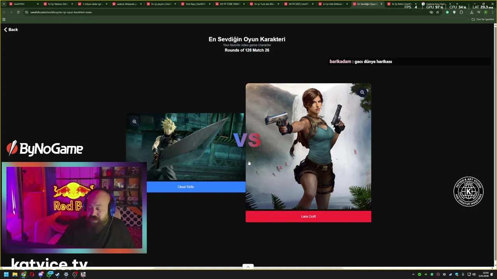Open the Steam tray icon
This screenshot has height=279, width=497.
(450, 274)
